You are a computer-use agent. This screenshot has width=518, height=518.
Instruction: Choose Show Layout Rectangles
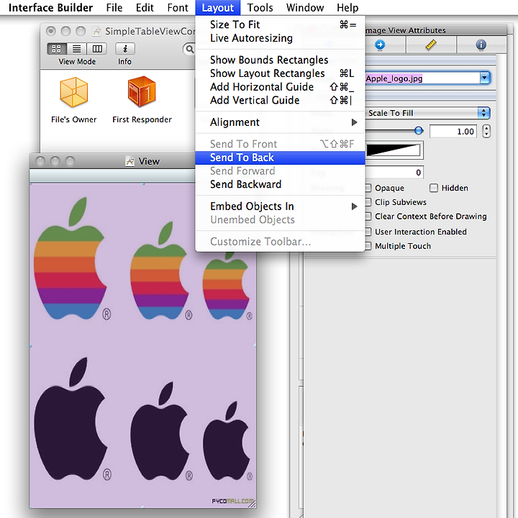(280, 73)
